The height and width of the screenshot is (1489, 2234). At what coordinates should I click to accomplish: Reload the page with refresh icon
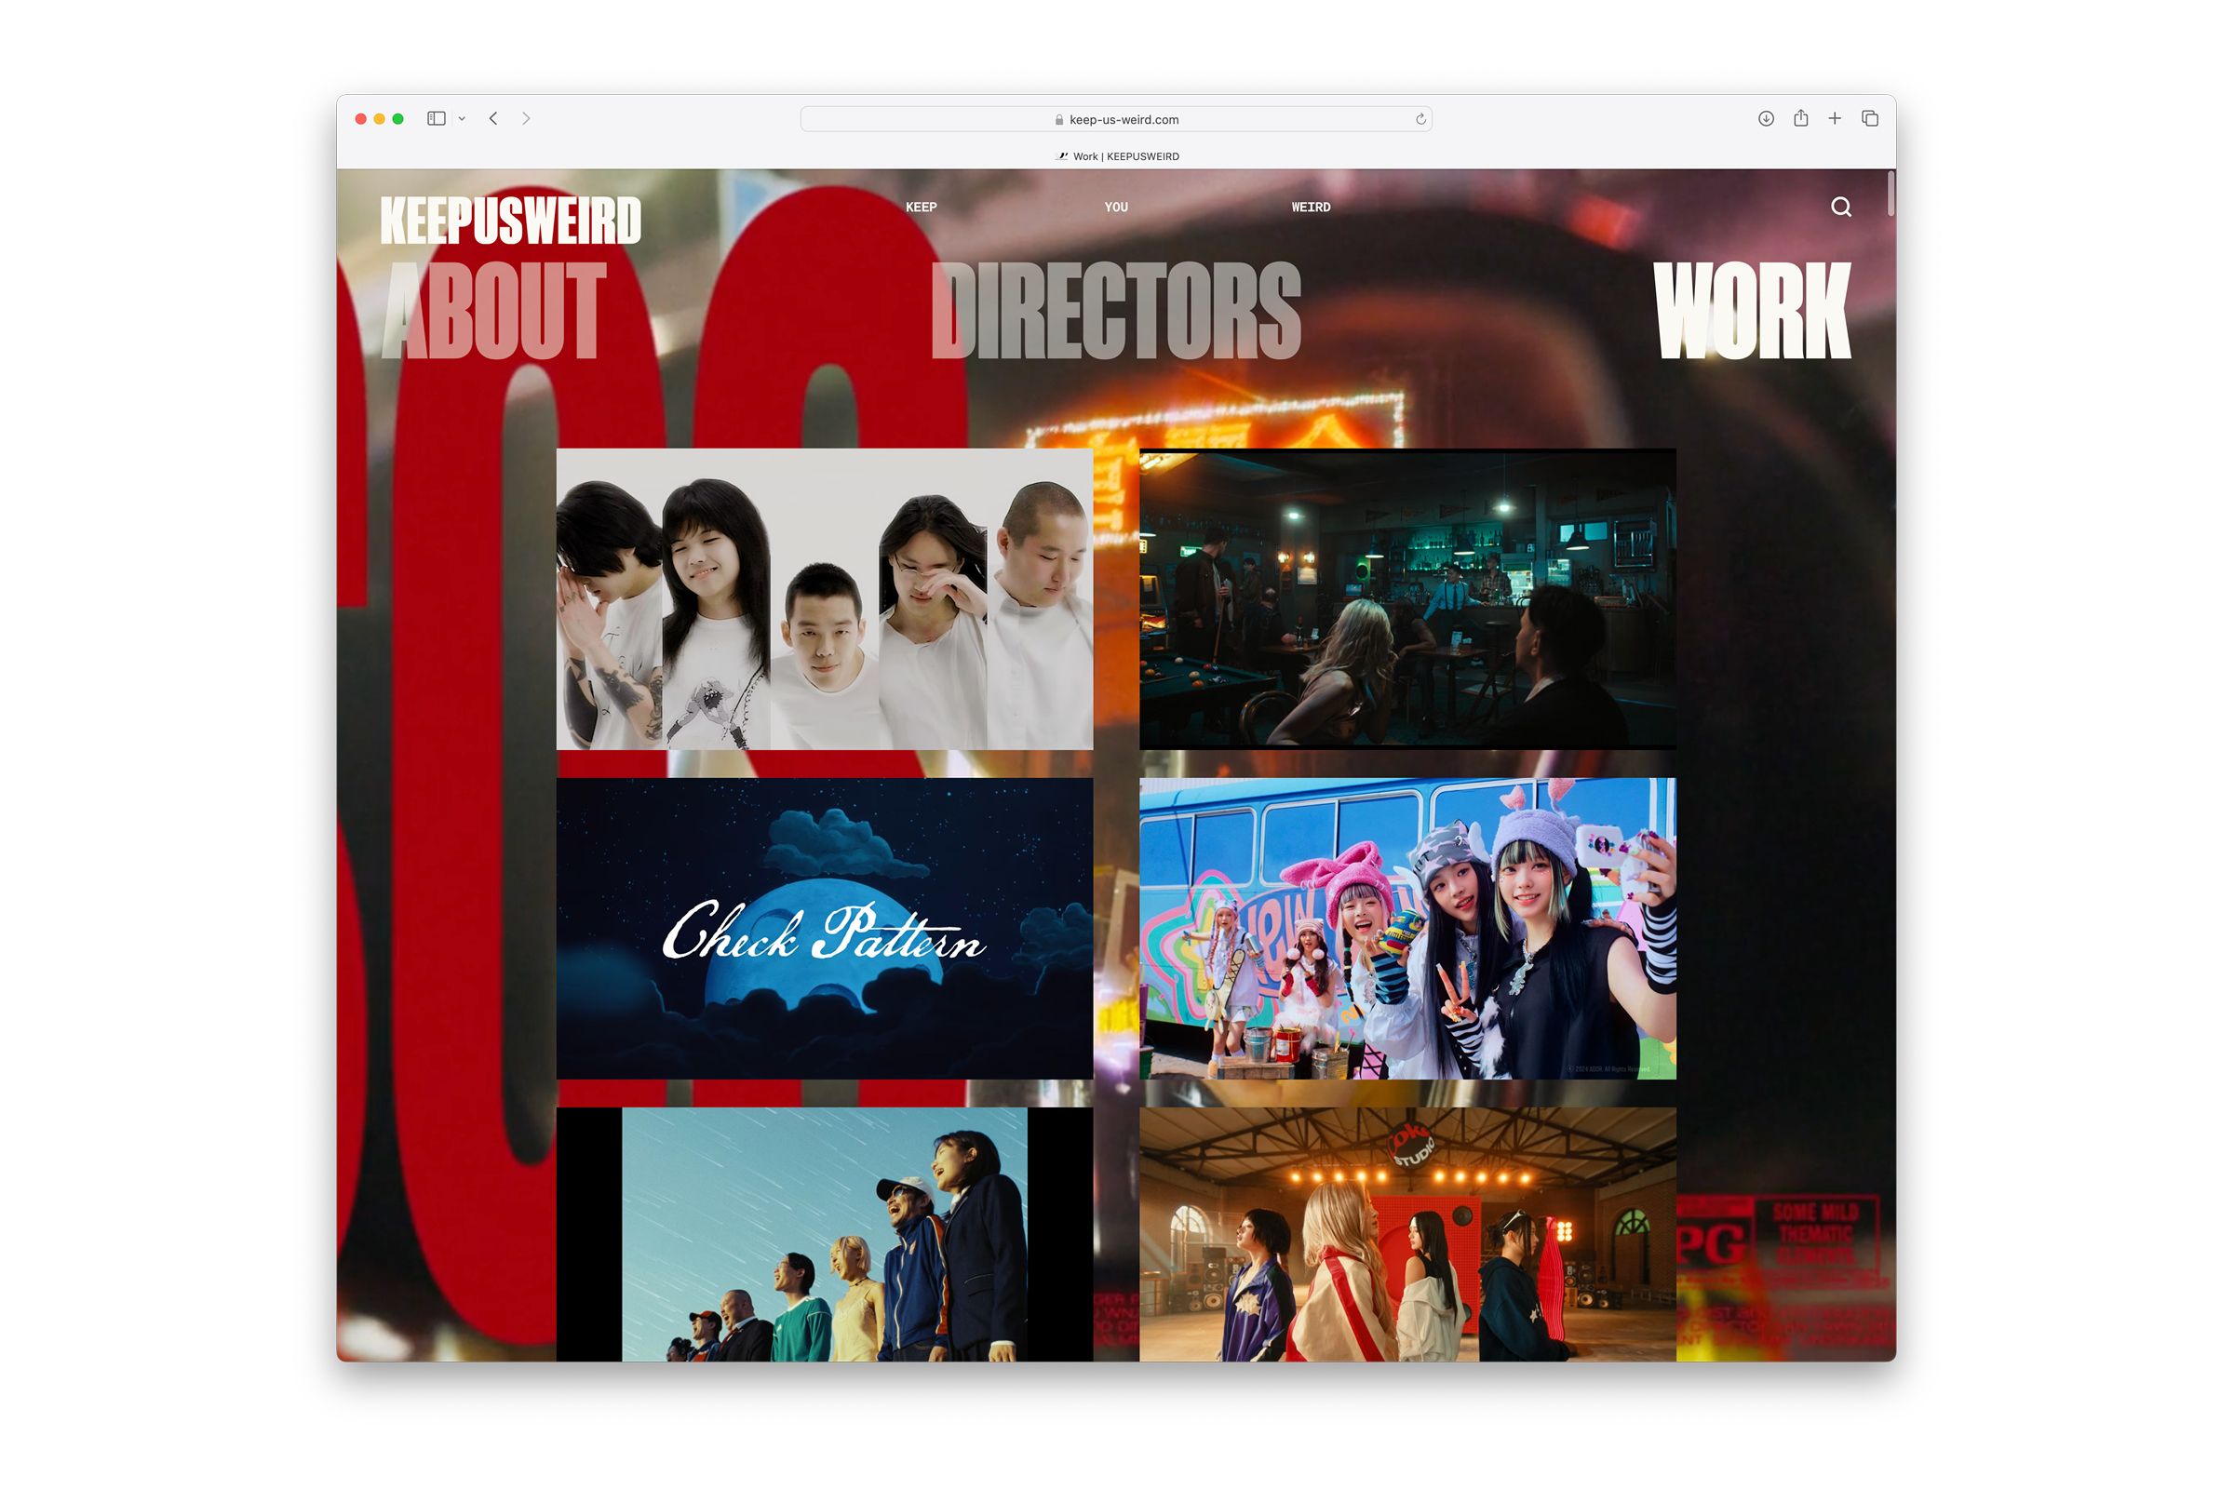click(x=1420, y=120)
